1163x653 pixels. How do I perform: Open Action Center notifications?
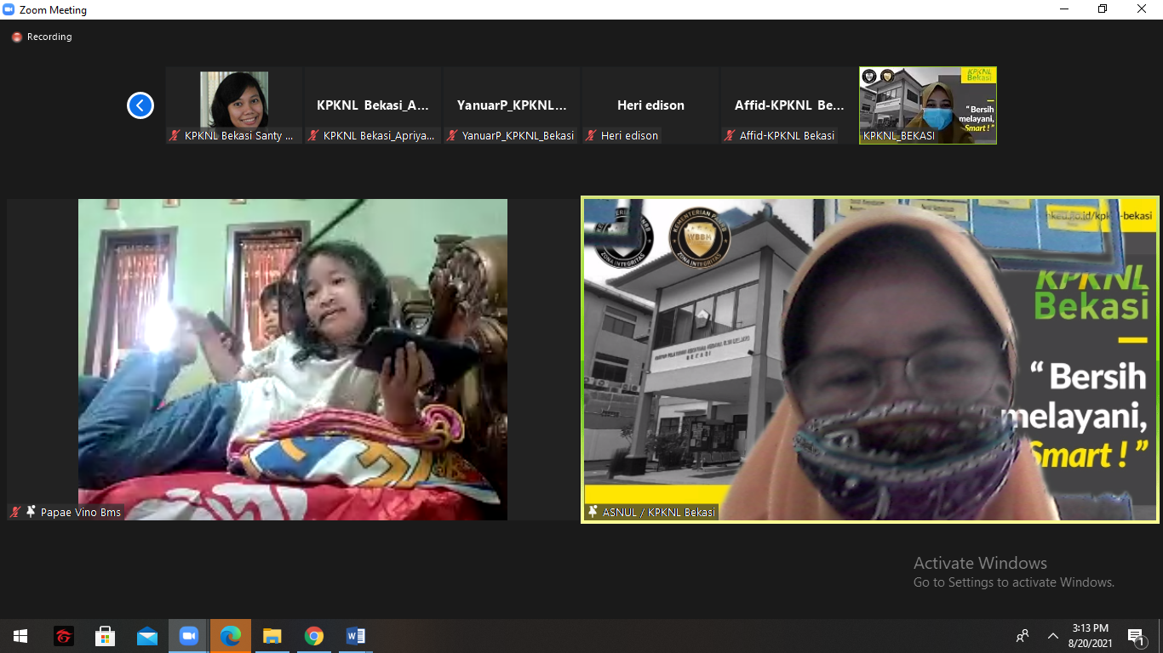point(1136,636)
